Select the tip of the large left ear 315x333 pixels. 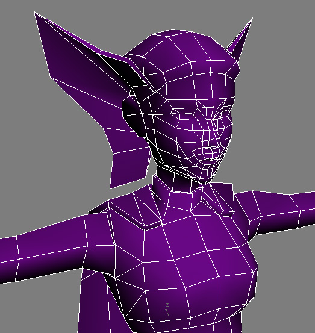click(36, 14)
